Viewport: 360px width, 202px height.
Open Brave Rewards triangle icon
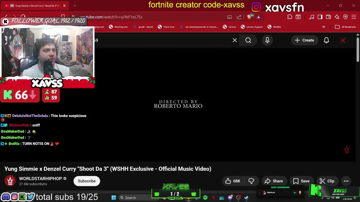258,17
